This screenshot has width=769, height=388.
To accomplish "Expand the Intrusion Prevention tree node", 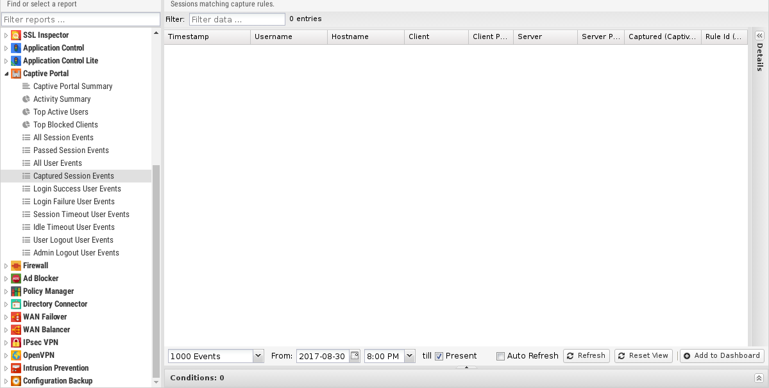I will pyautogui.click(x=6, y=368).
